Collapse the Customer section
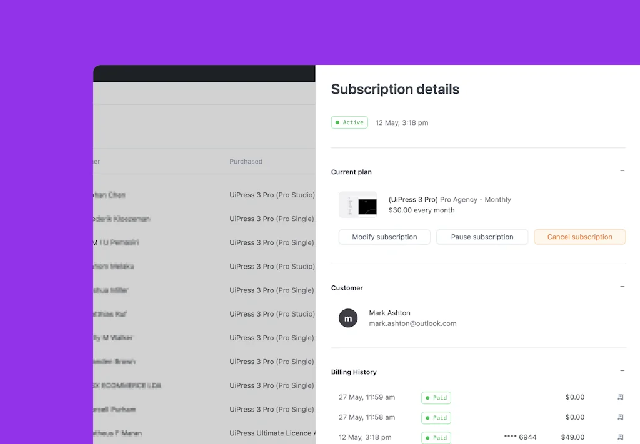The width and height of the screenshot is (640, 444). point(622,287)
